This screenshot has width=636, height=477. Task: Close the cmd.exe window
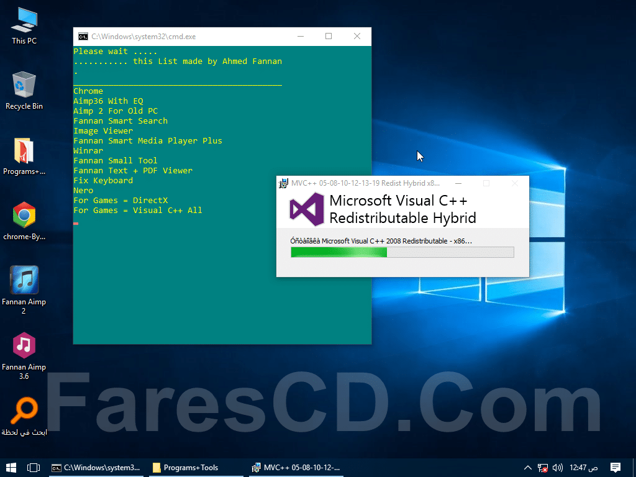click(357, 37)
